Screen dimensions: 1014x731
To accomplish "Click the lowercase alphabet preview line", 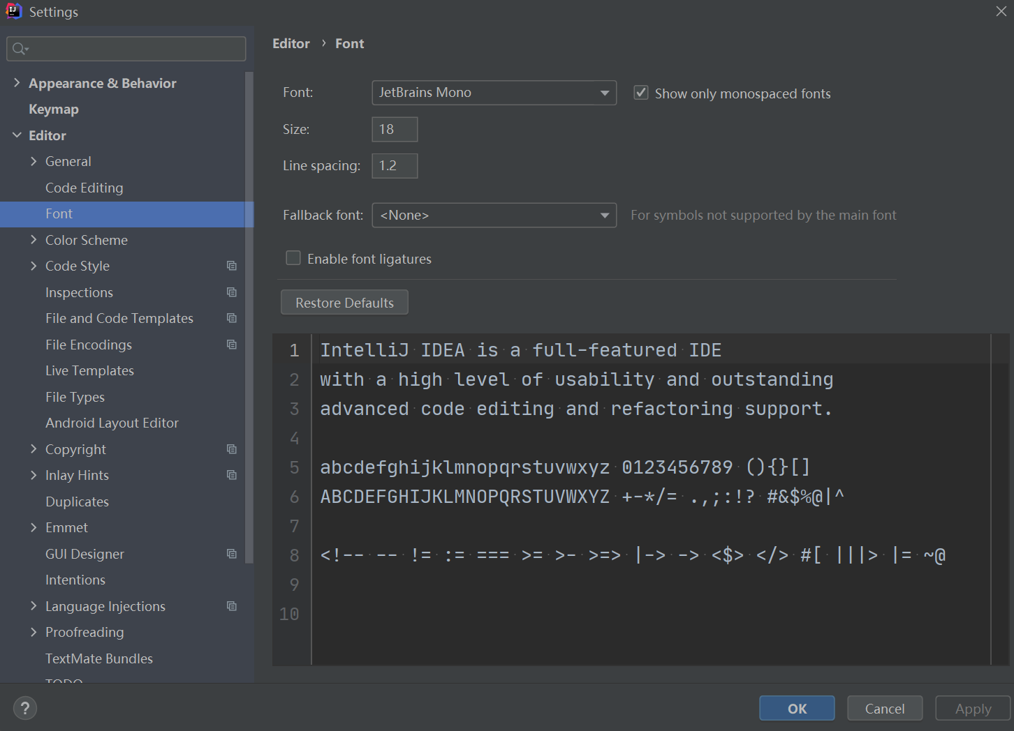I will [x=565, y=467].
